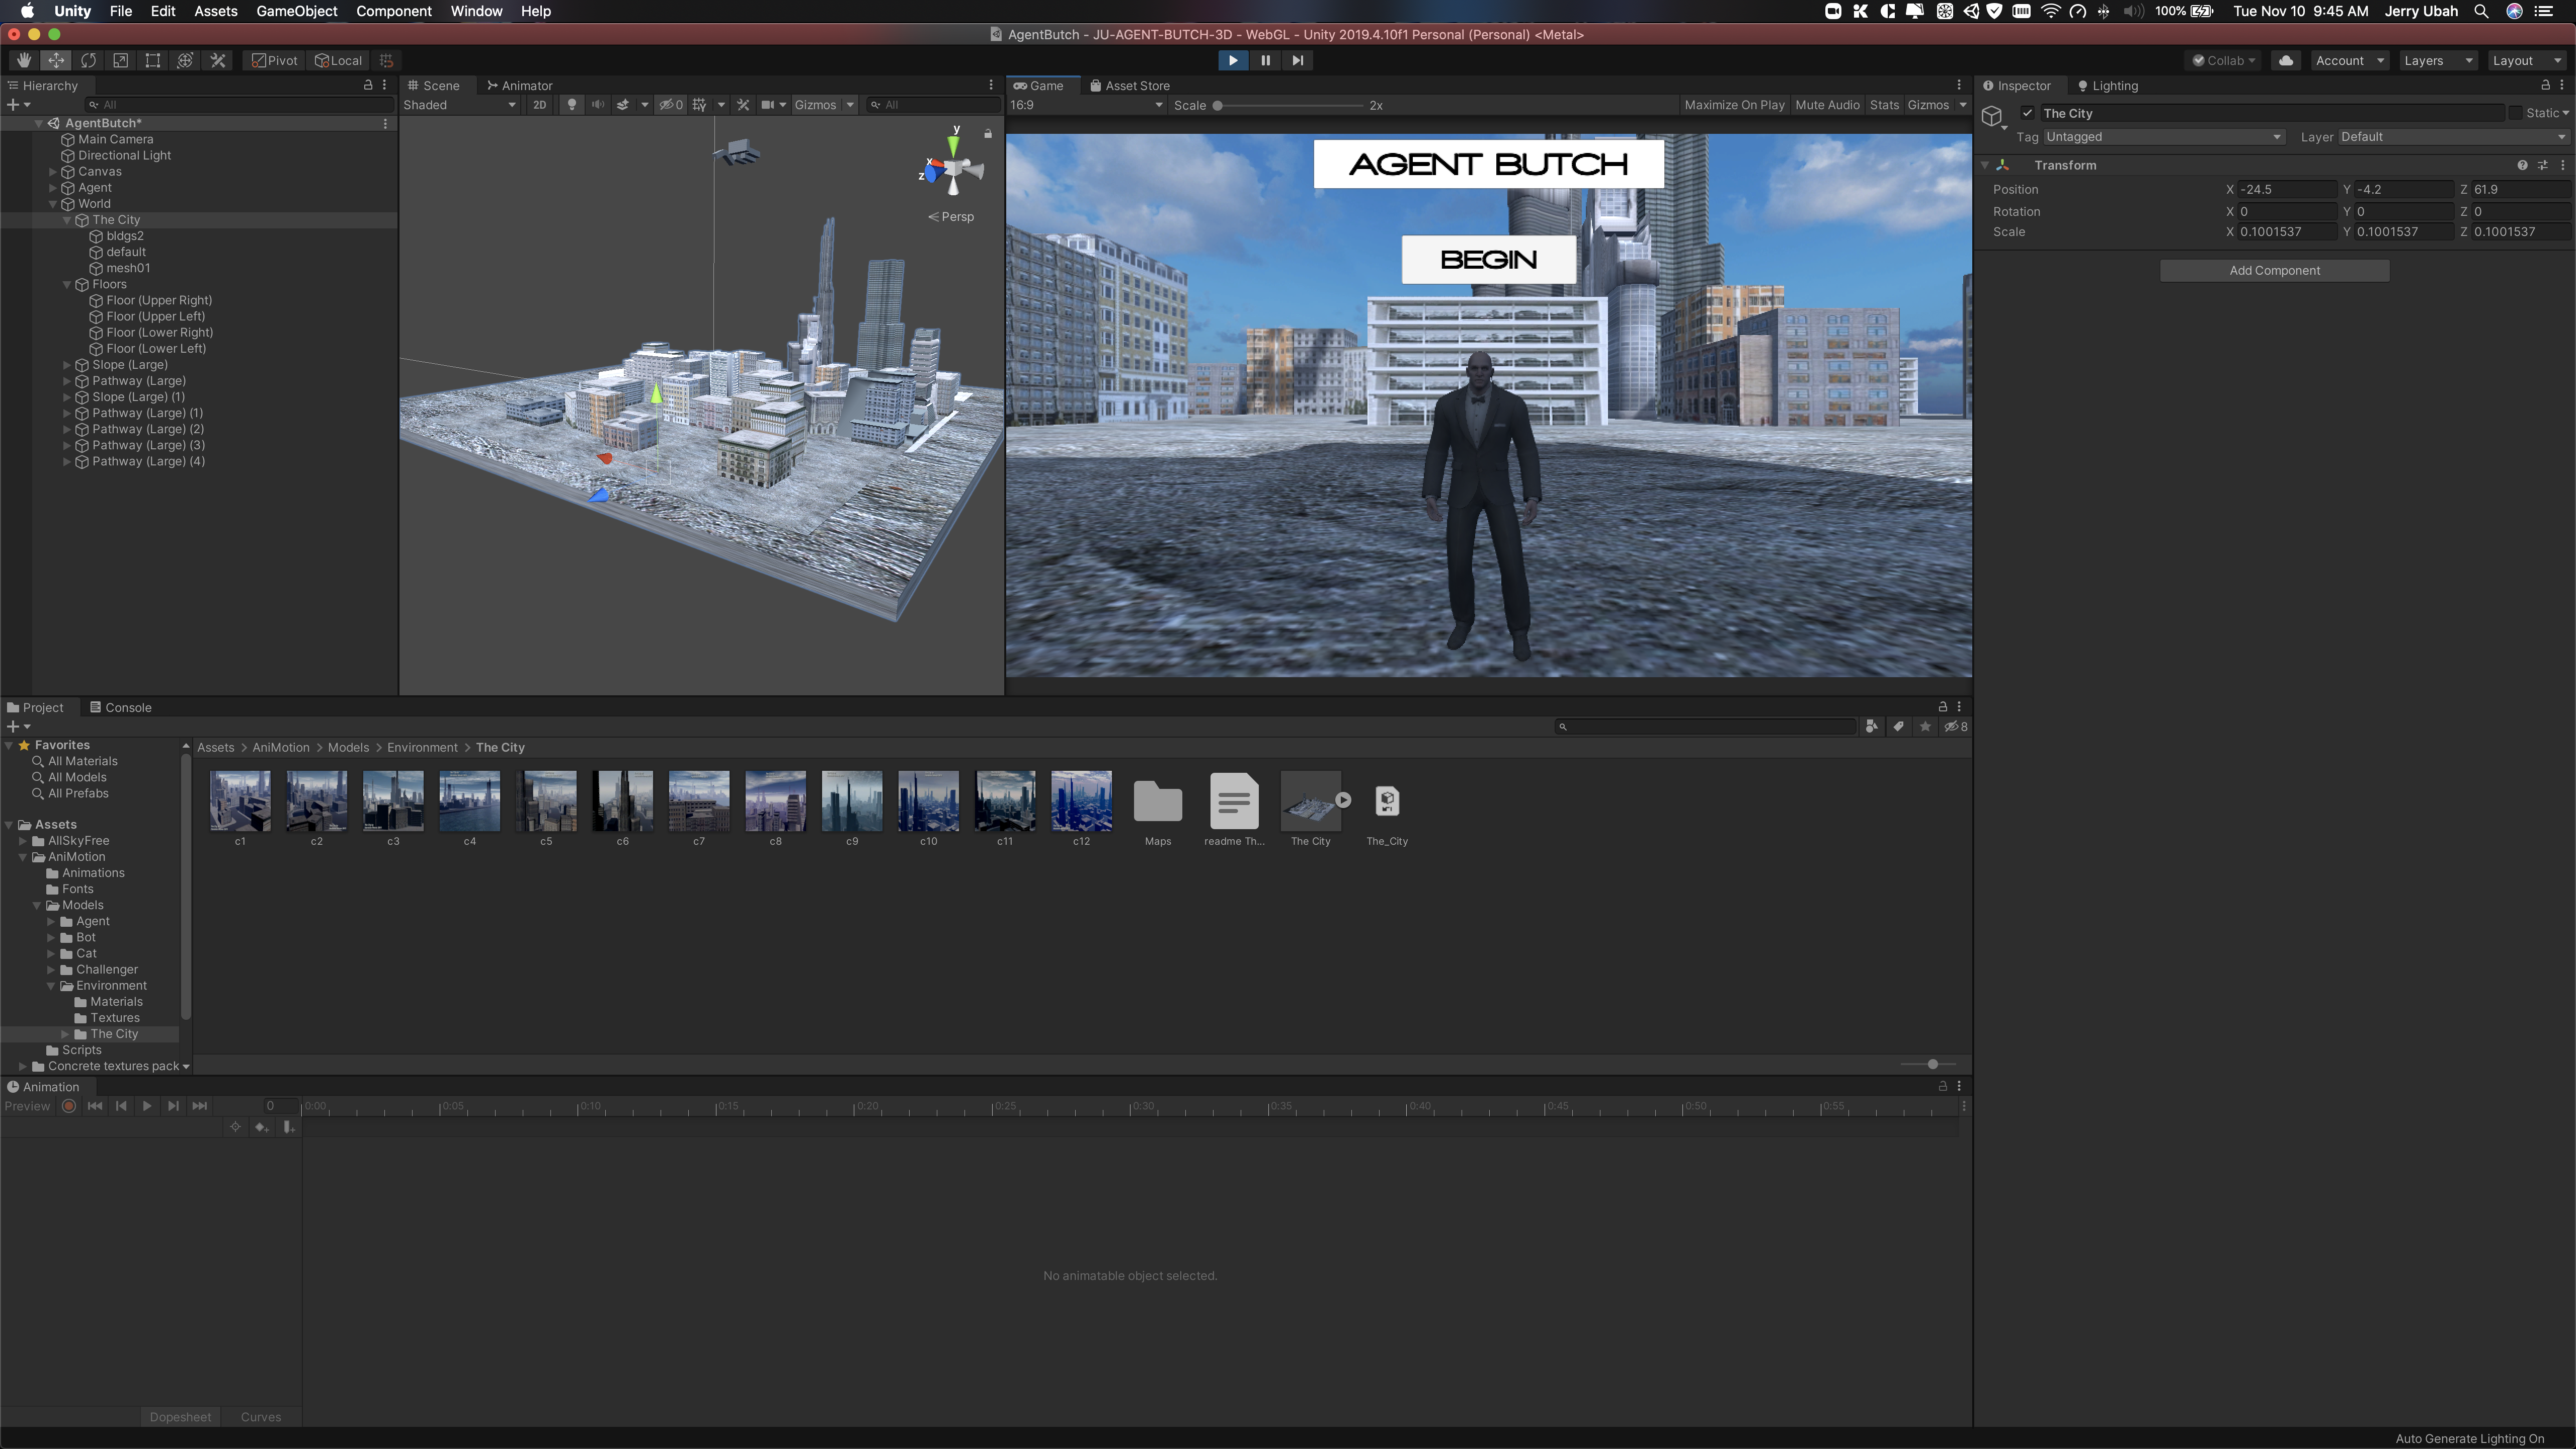Viewport: 2576px width, 1449px height.
Task: Select the Rect Transform tool
Action: 153,60
